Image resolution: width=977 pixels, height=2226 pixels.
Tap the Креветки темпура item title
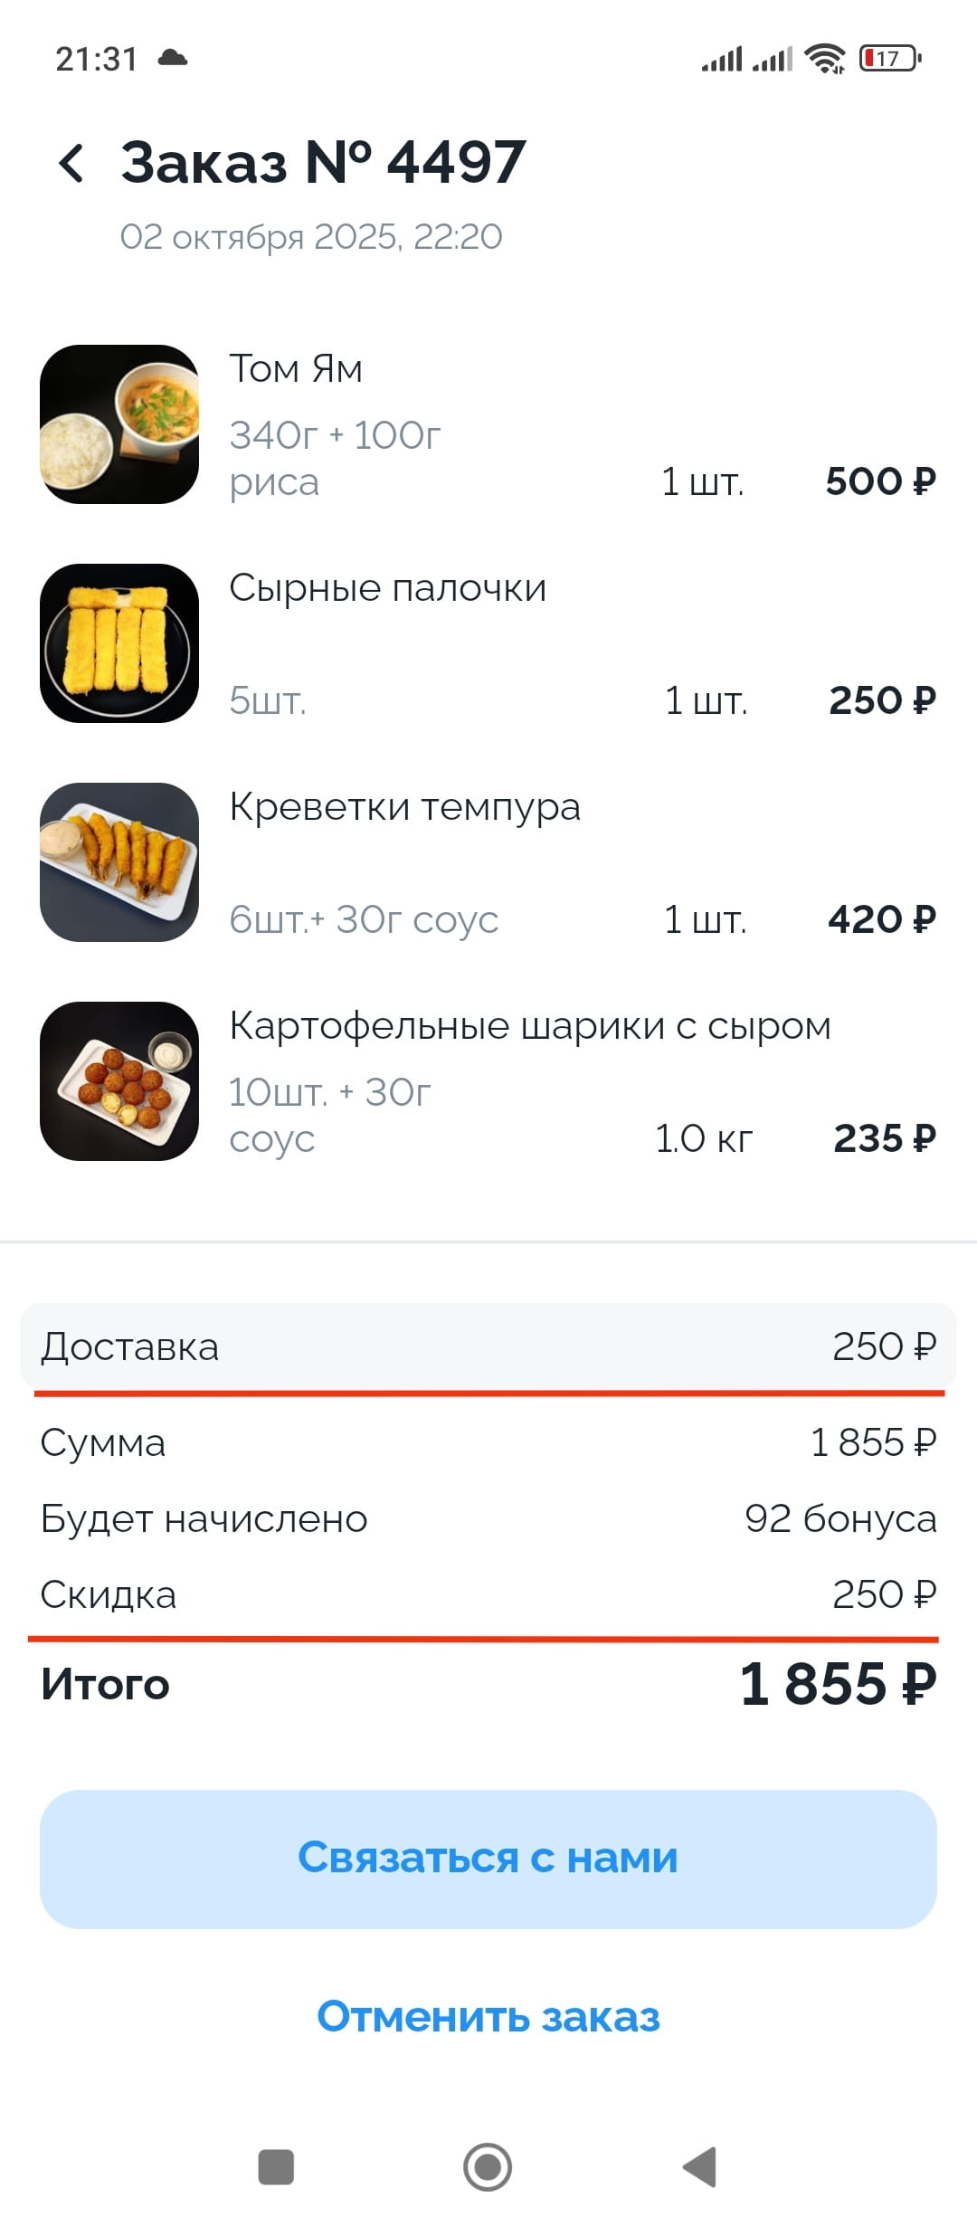pos(404,807)
